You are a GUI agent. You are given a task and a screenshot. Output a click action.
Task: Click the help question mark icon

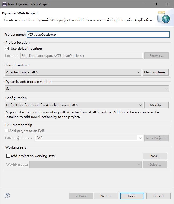click(7, 196)
